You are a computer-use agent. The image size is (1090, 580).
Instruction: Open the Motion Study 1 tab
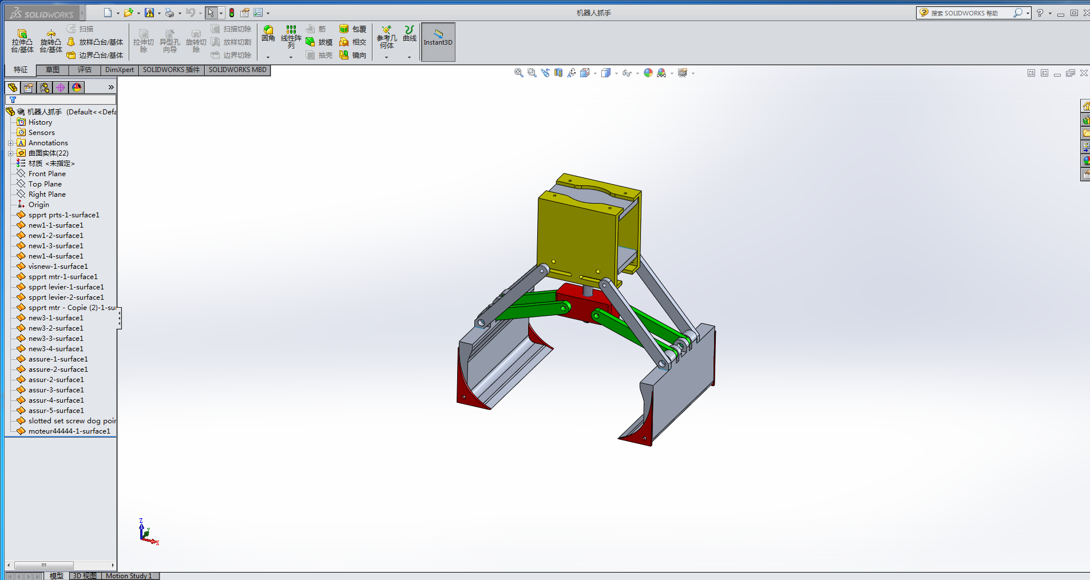(x=129, y=575)
